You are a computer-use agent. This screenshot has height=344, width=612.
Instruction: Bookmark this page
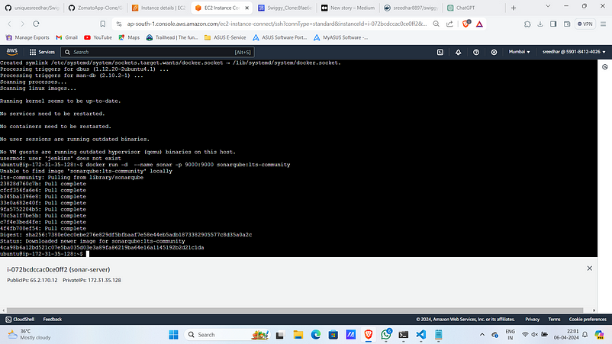click(103, 24)
